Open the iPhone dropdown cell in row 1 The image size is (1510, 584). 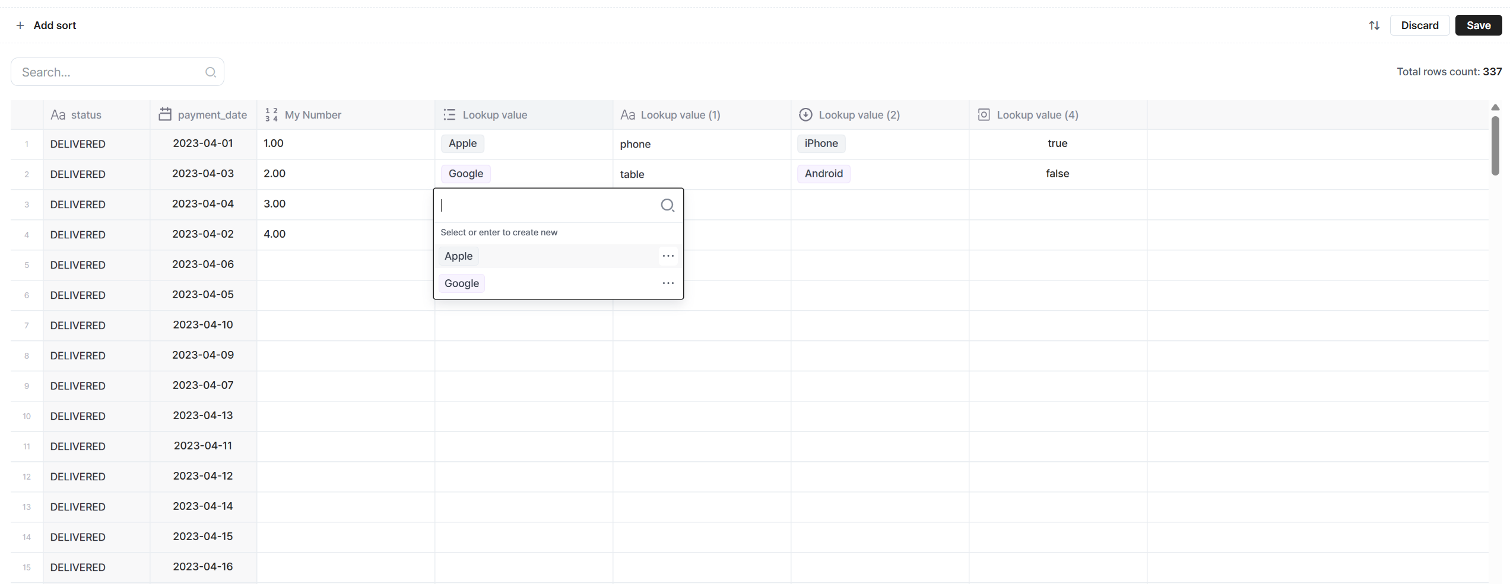pos(821,143)
